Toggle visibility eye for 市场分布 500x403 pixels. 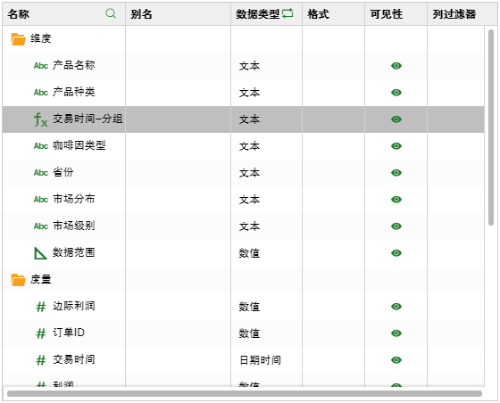coord(396,200)
